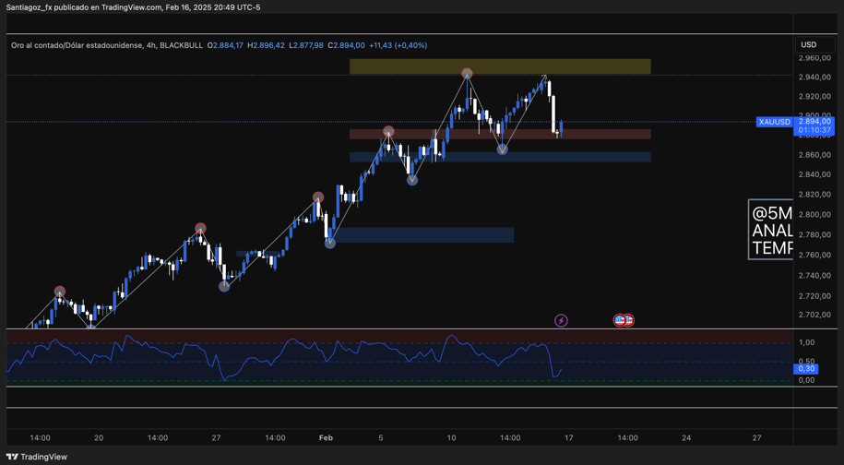Click the 17 date label on time axis
Image resolution: width=844 pixels, height=465 pixels.
[568, 437]
